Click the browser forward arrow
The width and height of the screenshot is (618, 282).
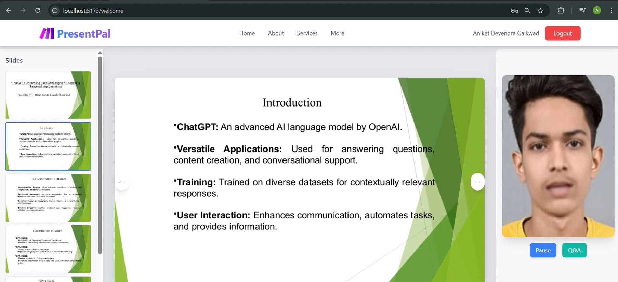[23, 11]
